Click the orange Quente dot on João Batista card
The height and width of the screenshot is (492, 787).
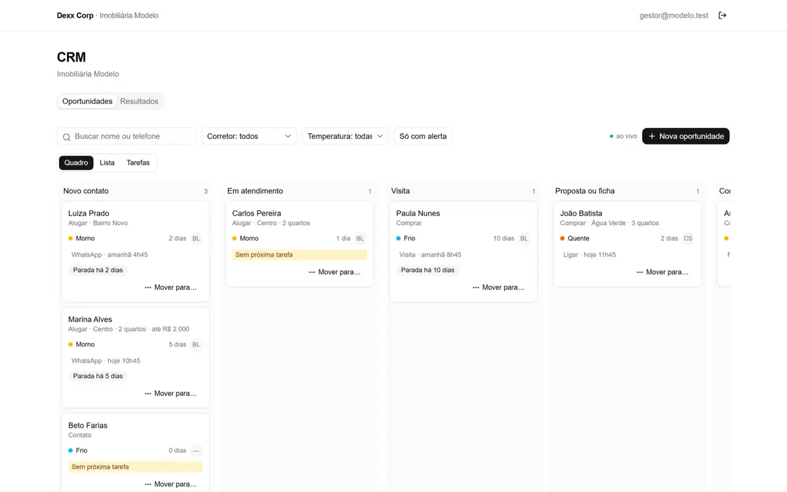coord(562,239)
